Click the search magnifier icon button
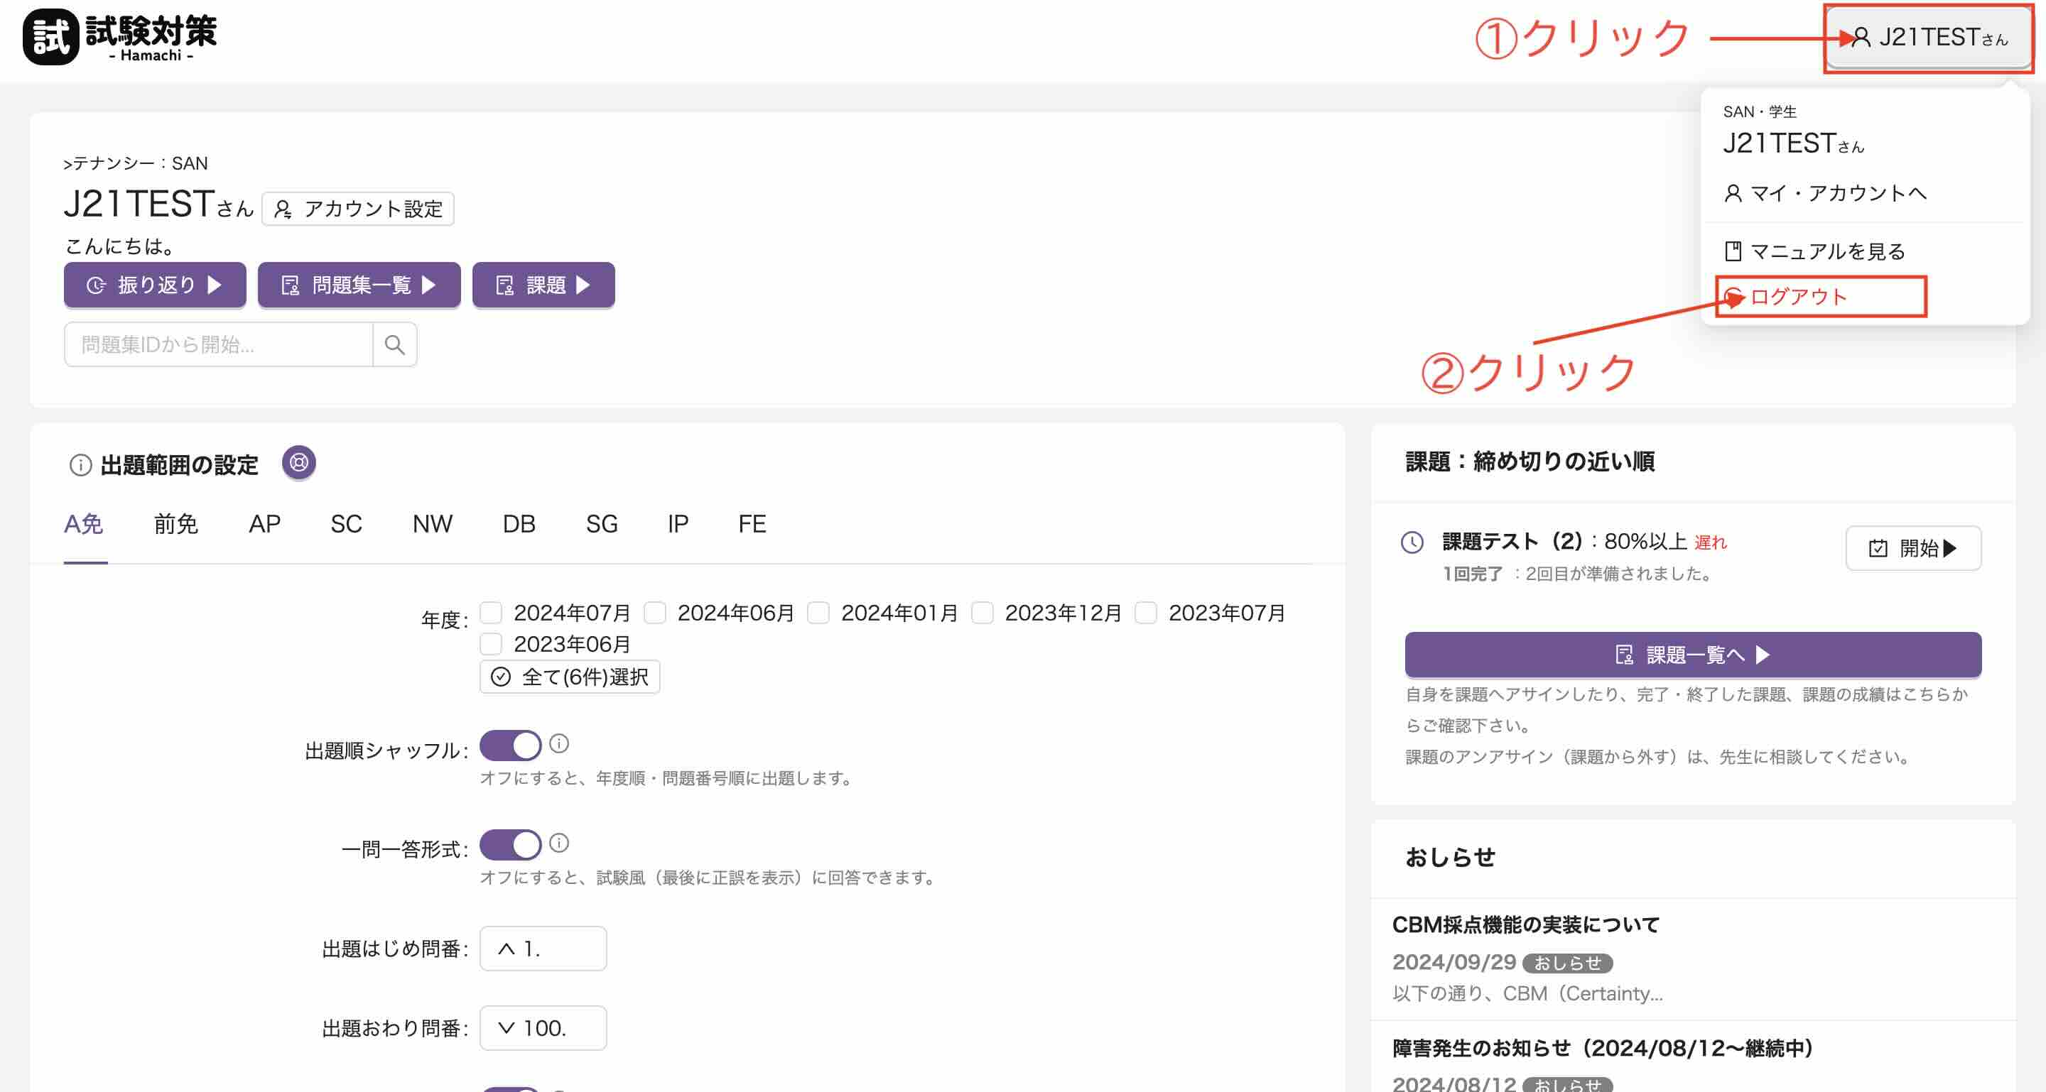The image size is (2046, 1092). (x=394, y=344)
